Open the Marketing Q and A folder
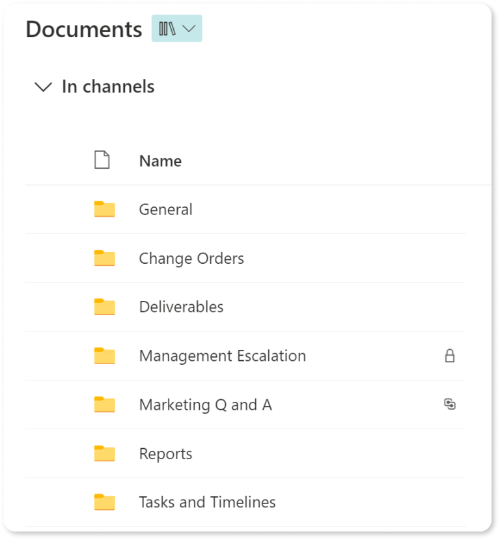 (x=205, y=405)
